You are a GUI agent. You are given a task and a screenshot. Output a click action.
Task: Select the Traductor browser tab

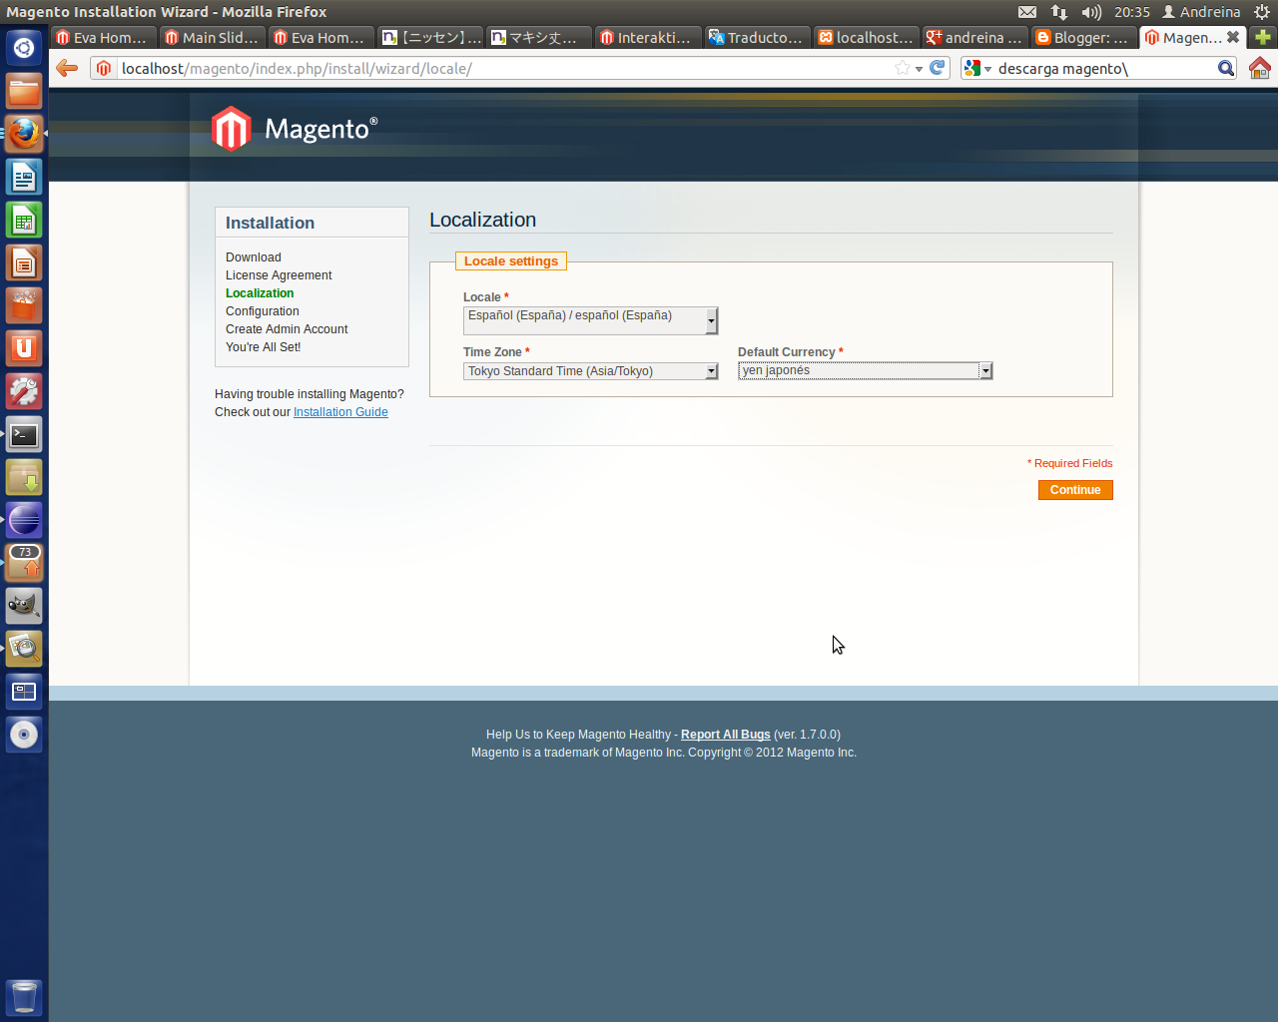(757, 37)
